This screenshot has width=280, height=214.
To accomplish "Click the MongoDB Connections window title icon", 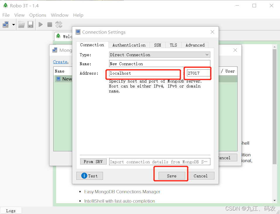I will [x=55, y=50].
